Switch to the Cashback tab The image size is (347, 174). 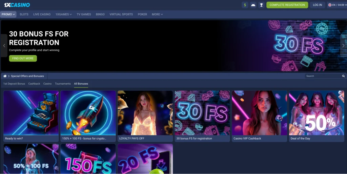click(34, 84)
